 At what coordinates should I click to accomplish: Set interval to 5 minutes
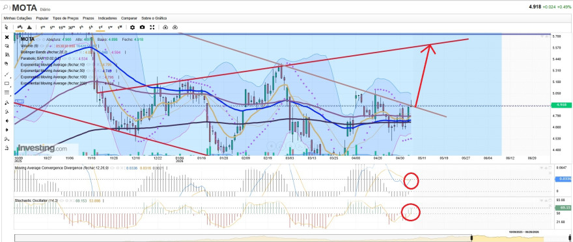click(x=52, y=27)
